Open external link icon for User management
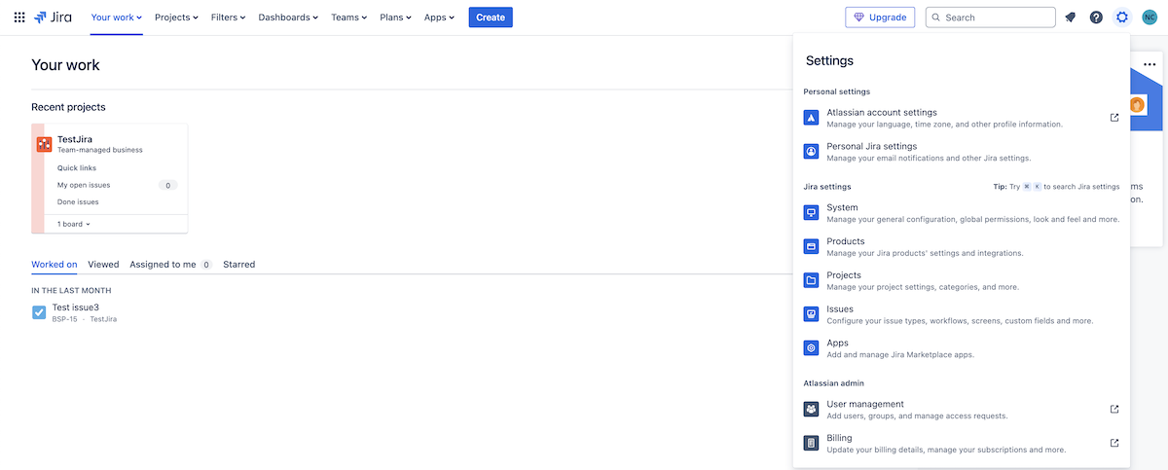The image size is (1168, 470). click(1114, 410)
